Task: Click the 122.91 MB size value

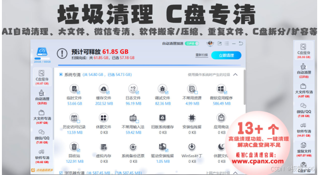Action: click(x=75, y=162)
